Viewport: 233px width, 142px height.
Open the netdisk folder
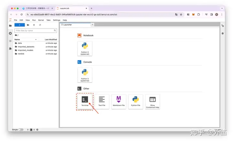click(36, 54)
